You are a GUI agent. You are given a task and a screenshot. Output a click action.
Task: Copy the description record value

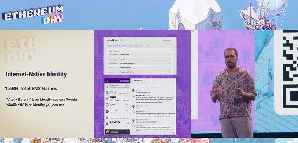(x=169, y=63)
